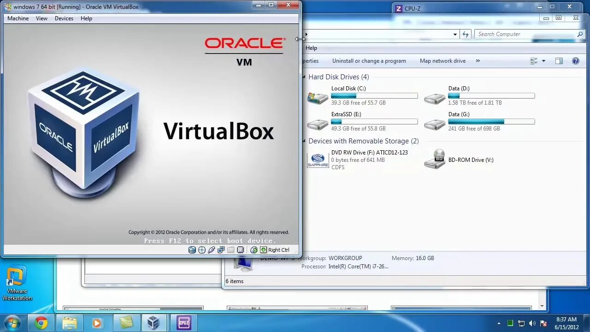Open the change view dropdown arrow
The height and width of the screenshot is (332, 590).
(543, 61)
